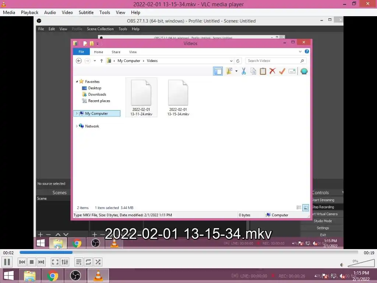Select the file 2022-02-01 13-11-24.mkv

(141, 97)
